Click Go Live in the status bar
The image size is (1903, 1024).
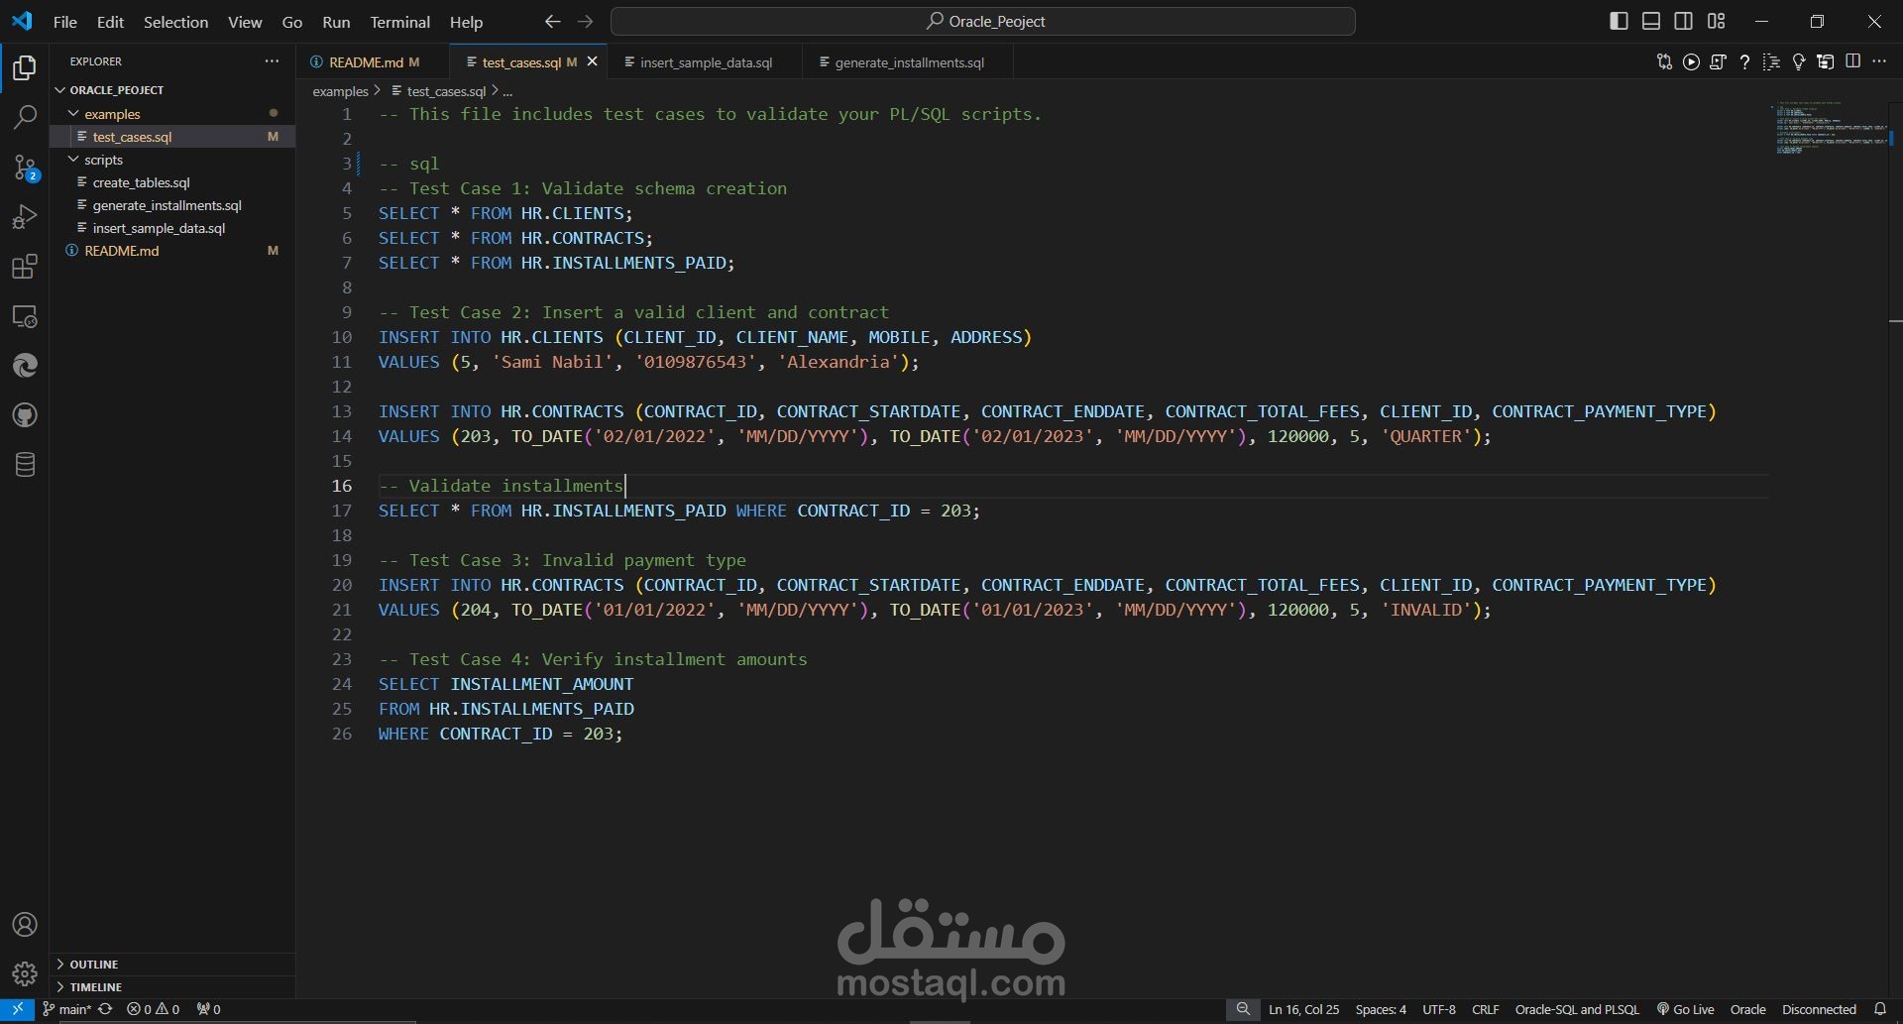tap(1685, 1009)
